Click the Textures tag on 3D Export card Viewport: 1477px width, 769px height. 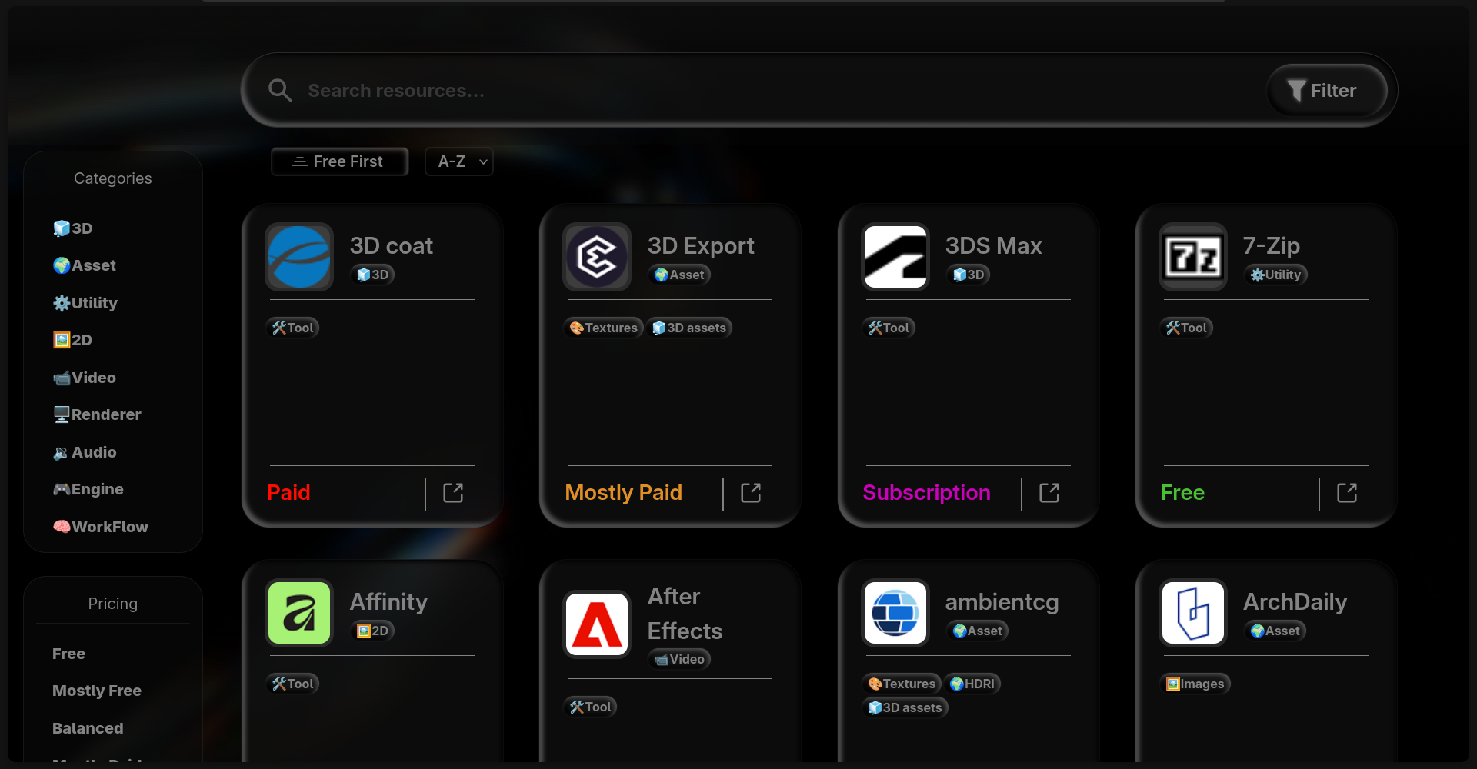point(604,328)
